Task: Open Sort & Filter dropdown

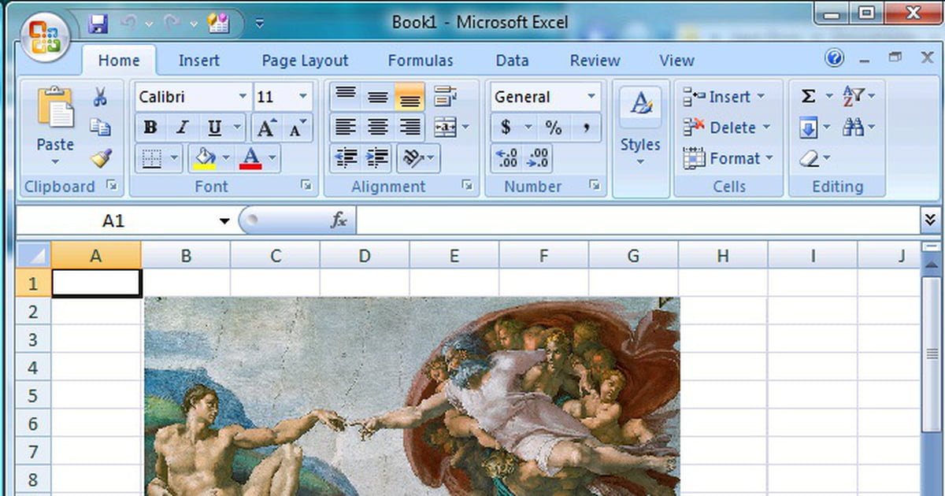Action: pos(858,96)
